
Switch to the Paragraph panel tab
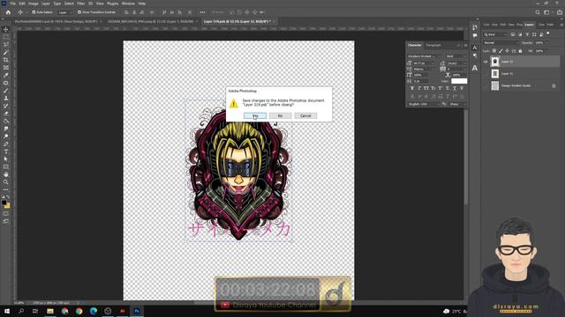(x=433, y=45)
